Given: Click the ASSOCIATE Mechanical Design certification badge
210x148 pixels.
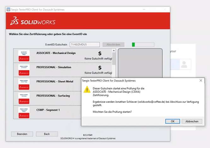Looking at the screenshot, I should point(24,56).
